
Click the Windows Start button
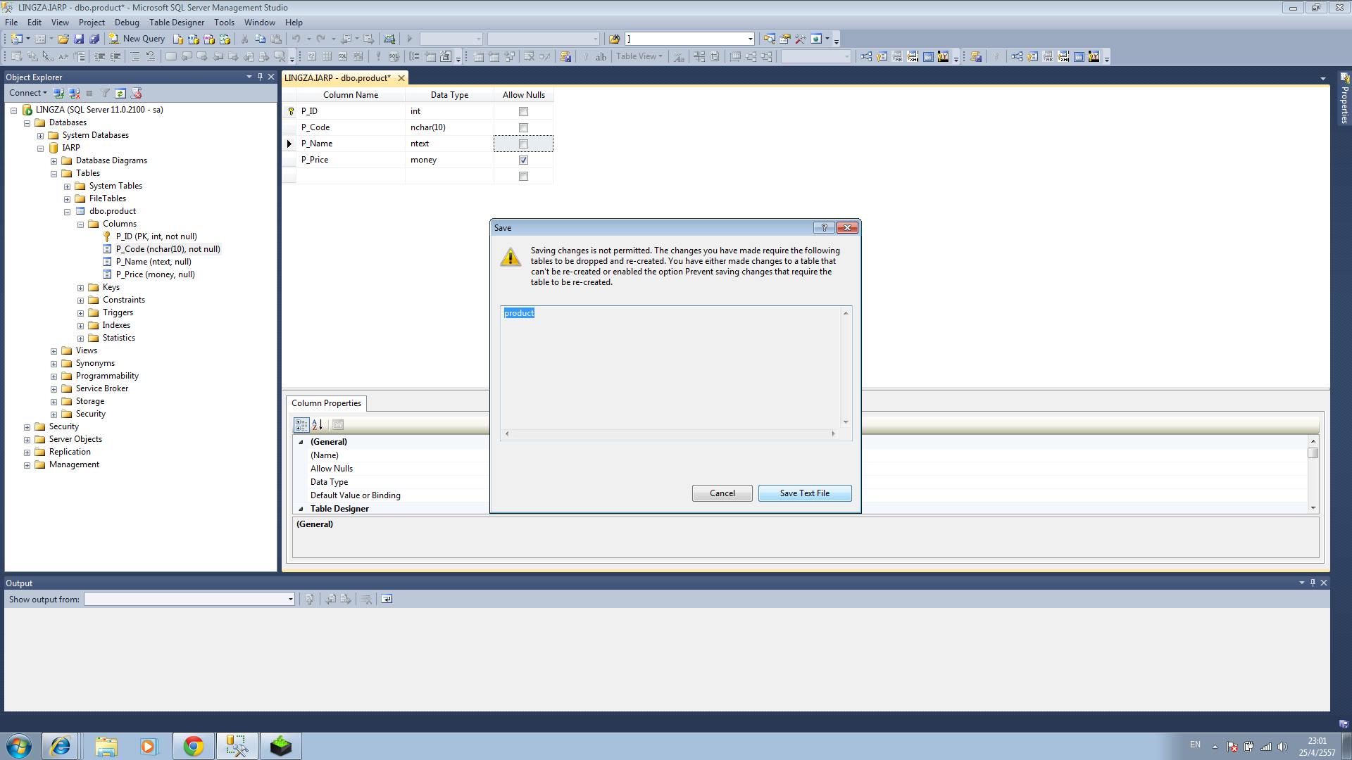(19, 746)
